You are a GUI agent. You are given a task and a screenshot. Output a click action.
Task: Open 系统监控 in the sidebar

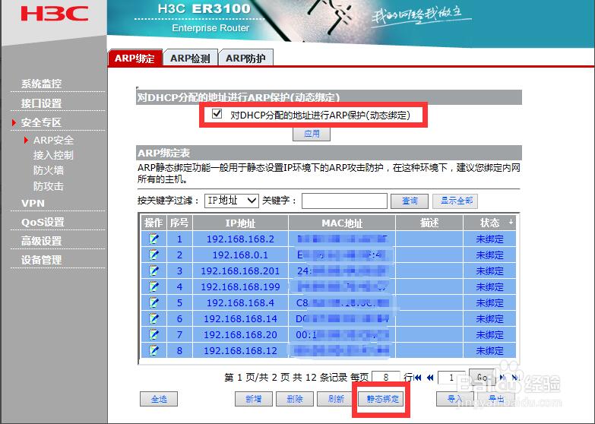click(x=41, y=84)
